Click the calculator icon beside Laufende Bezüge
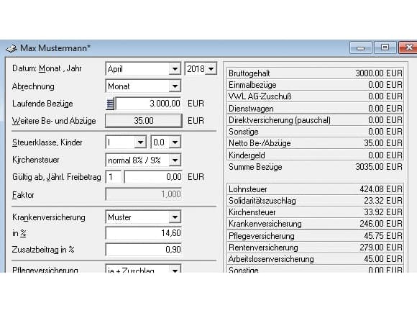Viewport: 417px width, 313px height. coord(110,104)
